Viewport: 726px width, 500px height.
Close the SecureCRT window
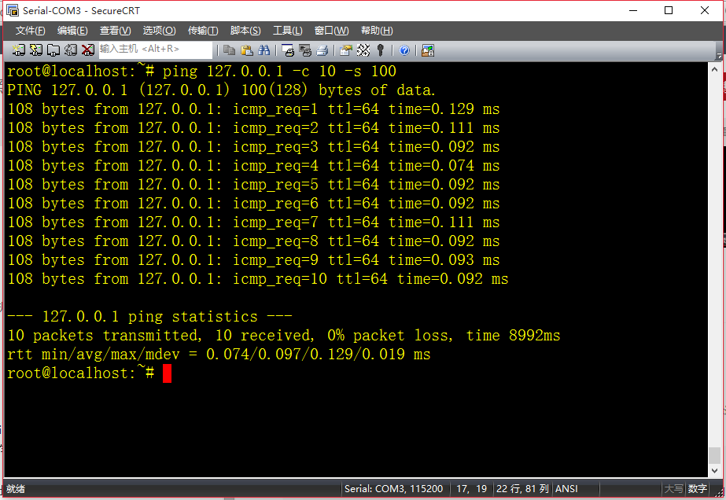tap(705, 10)
